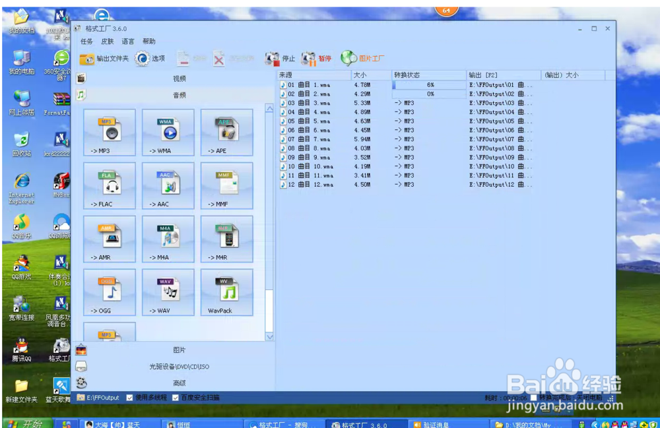Image resolution: width=660 pixels, height=428 pixels.
Task: Select the -> MP3 audio format
Action: (x=110, y=133)
